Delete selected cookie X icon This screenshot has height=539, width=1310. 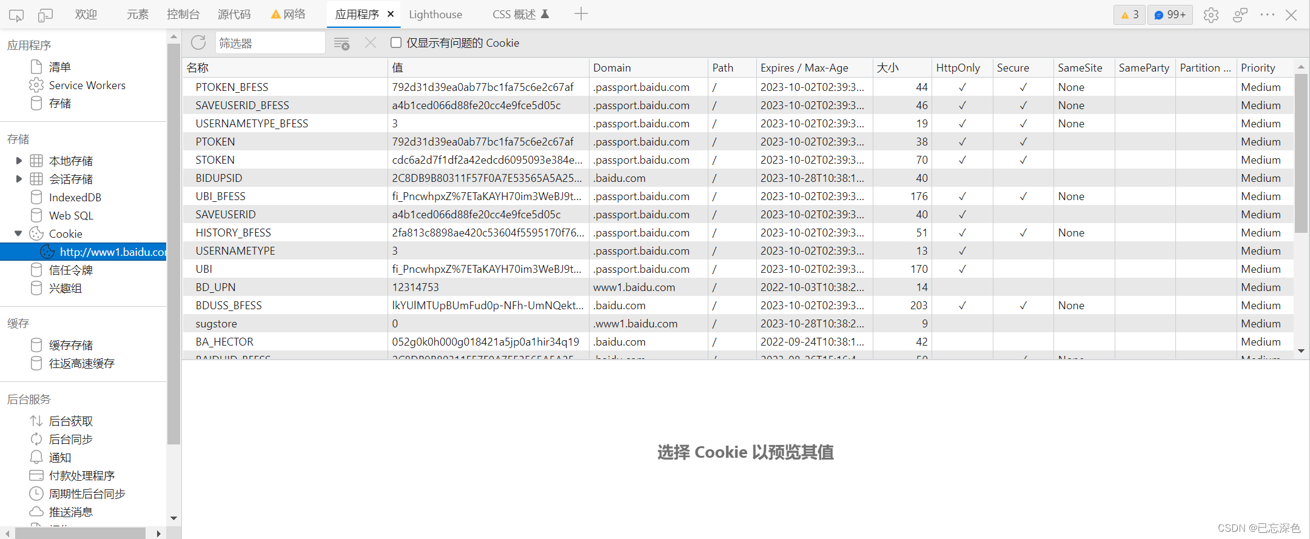click(371, 42)
